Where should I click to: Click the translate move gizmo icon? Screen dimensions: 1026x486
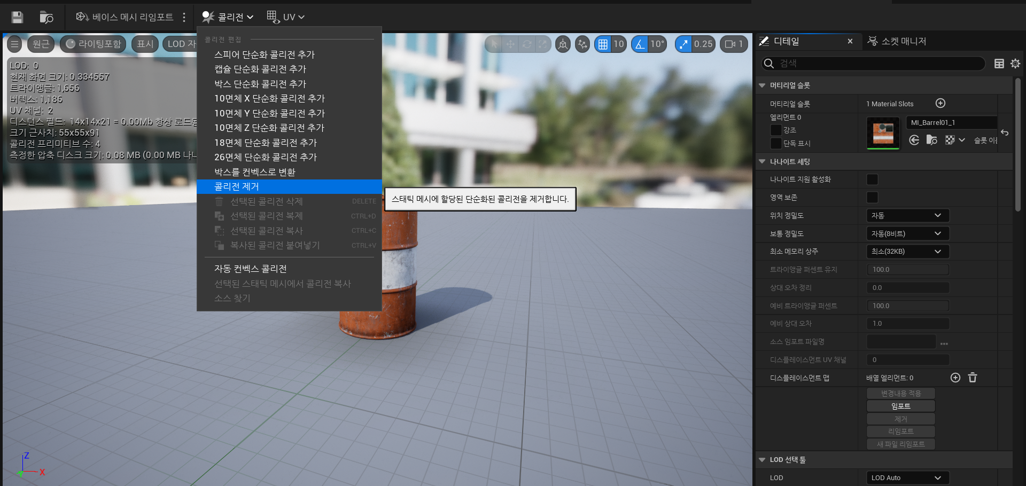pos(510,44)
